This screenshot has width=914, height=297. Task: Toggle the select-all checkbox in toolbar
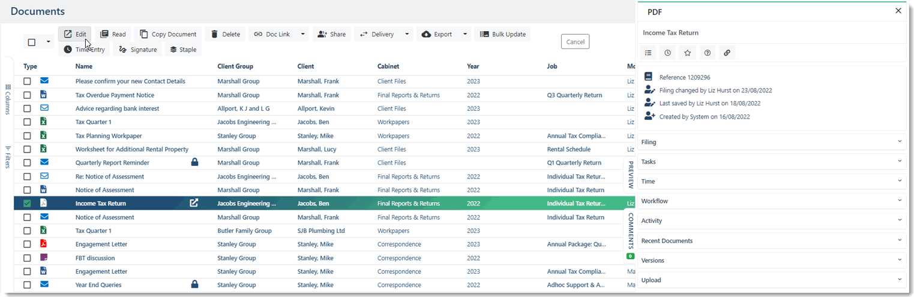[32, 42]
